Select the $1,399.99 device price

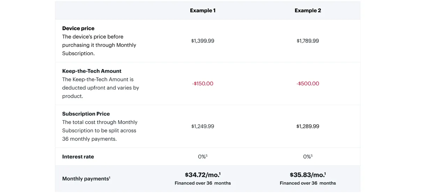pos(203,41)
